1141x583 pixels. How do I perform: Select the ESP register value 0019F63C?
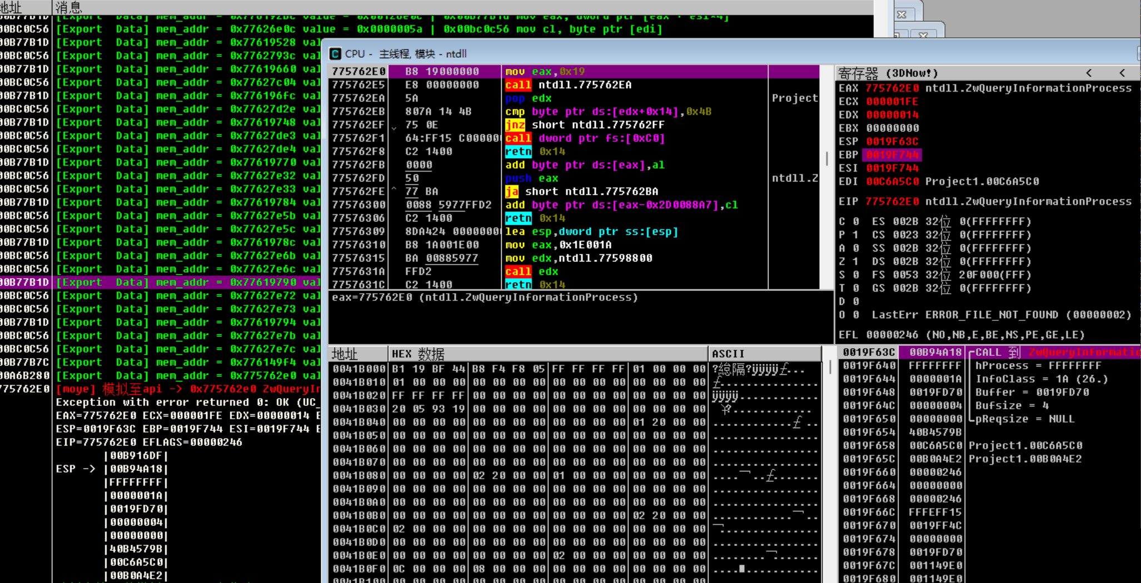tap(892, 142)
